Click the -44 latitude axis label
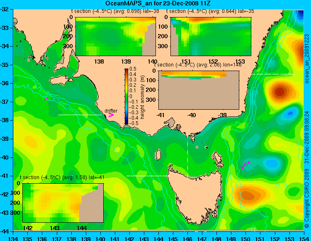311x241 pixels. tap(4, 231)
